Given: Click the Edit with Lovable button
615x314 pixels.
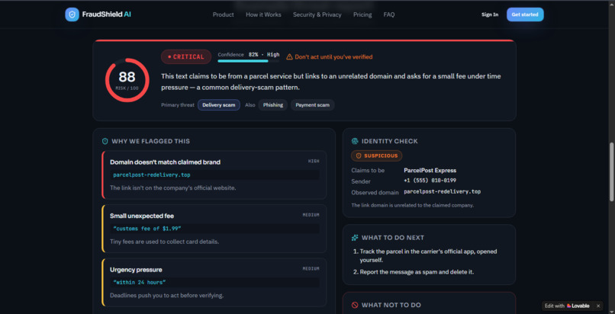Looking at the screenshot, I should tap(567, 306).
